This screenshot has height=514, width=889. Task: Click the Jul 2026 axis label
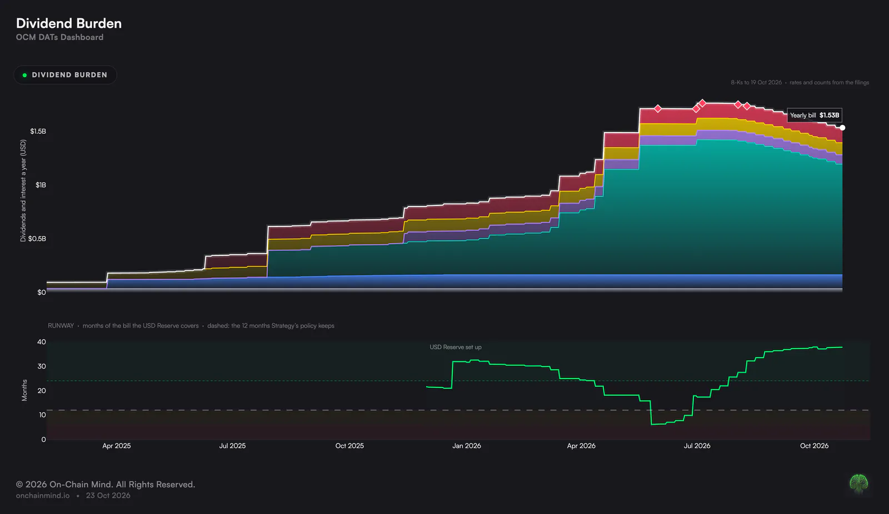(x=697, y=446)
